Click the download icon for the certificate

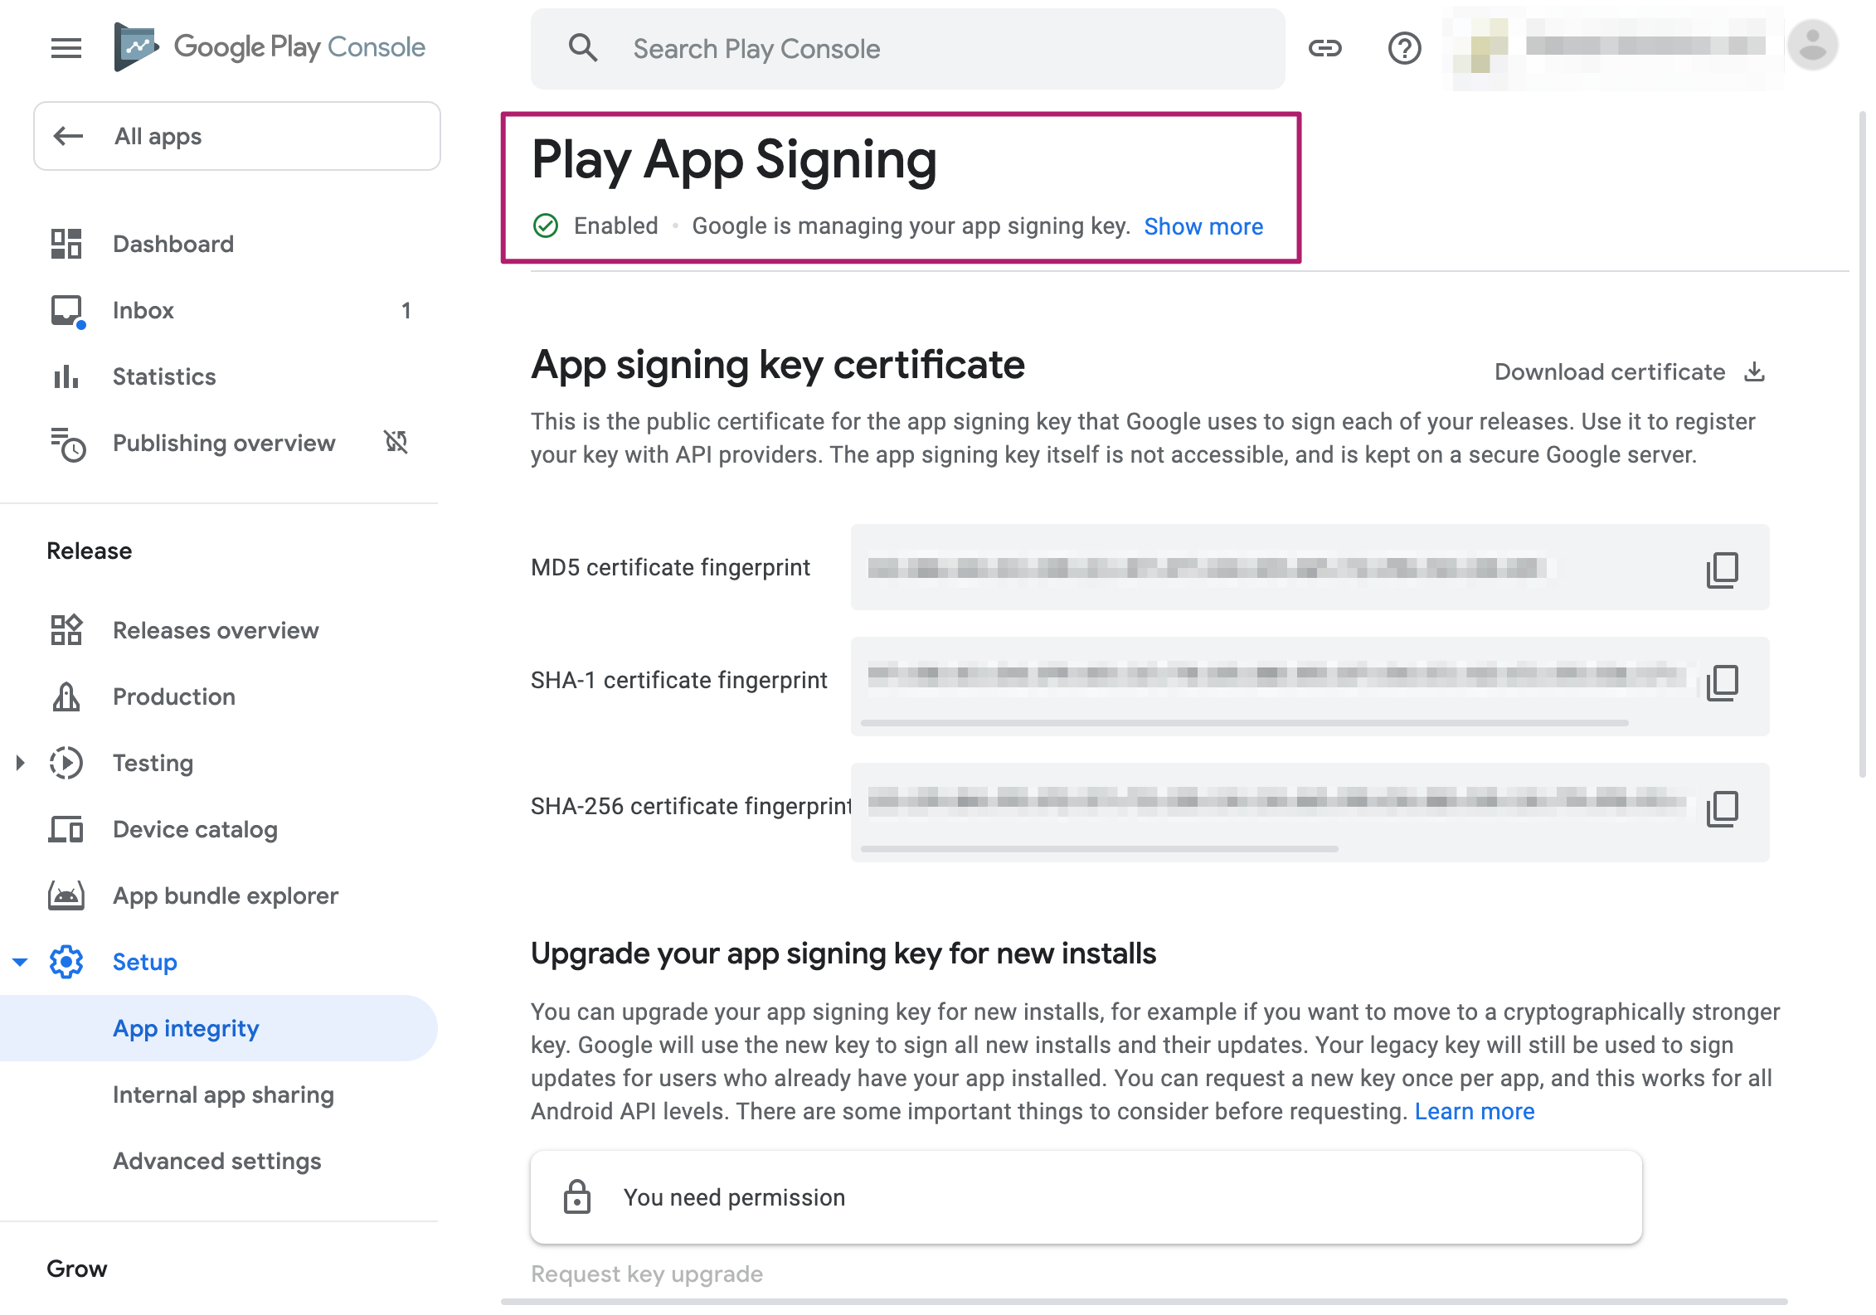pos(1754,371)
